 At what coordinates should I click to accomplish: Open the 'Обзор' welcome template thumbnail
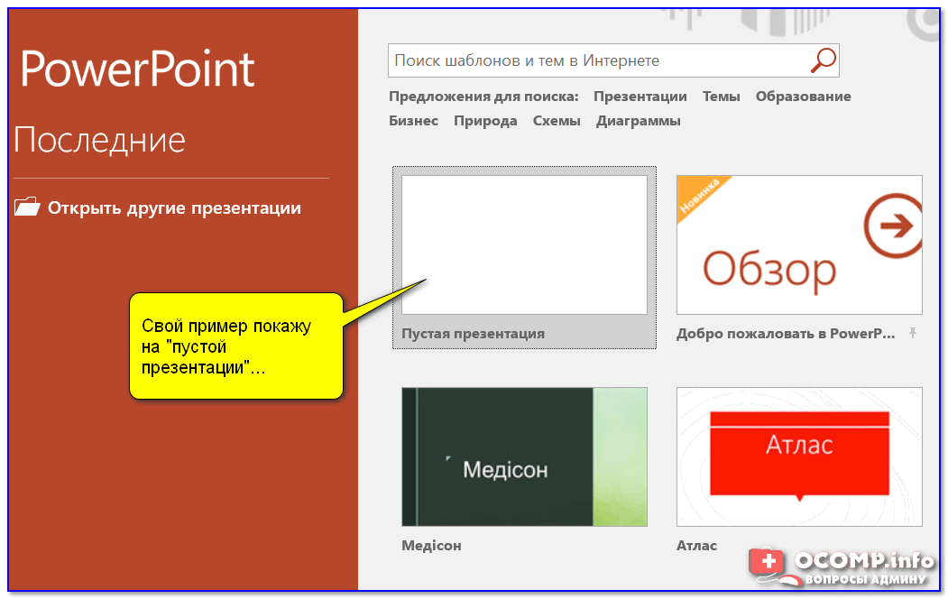pyautogui.click(x=799, y=244)
